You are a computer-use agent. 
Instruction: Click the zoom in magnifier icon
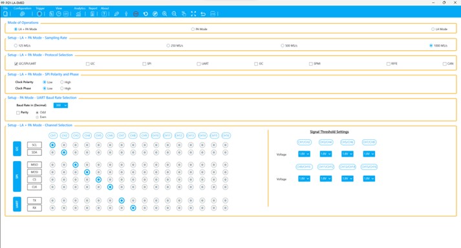pos(165,14)
